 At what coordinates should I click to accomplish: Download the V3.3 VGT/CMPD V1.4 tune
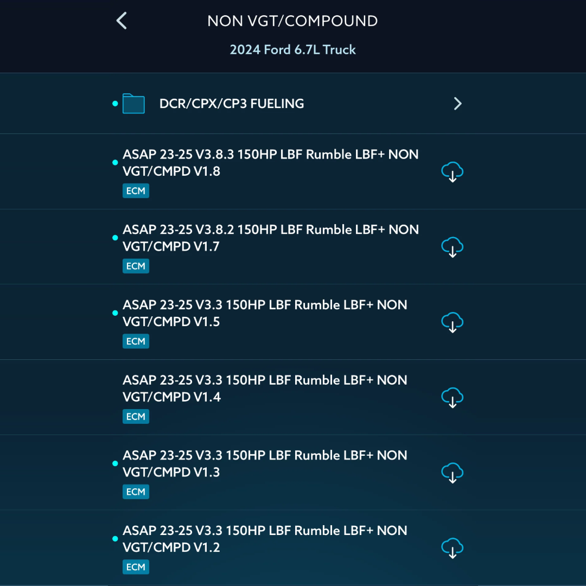(452, 397)
